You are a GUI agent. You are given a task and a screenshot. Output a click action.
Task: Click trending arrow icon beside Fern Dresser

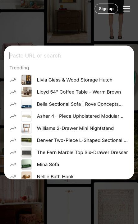tap(13, 152)
